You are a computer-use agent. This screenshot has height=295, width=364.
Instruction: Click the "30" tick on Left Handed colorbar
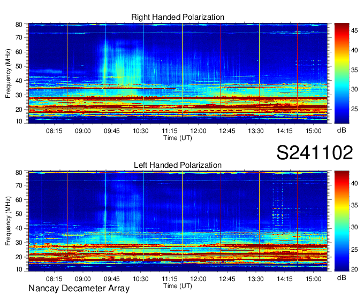[354, 227]
